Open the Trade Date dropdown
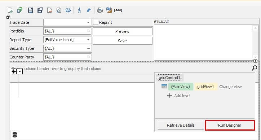Viewport: 261px width, 140px height. click(88, 22)
